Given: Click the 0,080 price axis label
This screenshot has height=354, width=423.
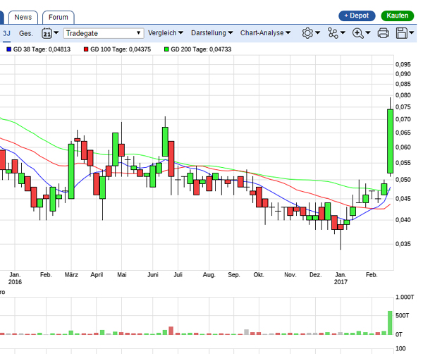Looking at the screenshot, I should pyautogui.click(x=403, y=95).
